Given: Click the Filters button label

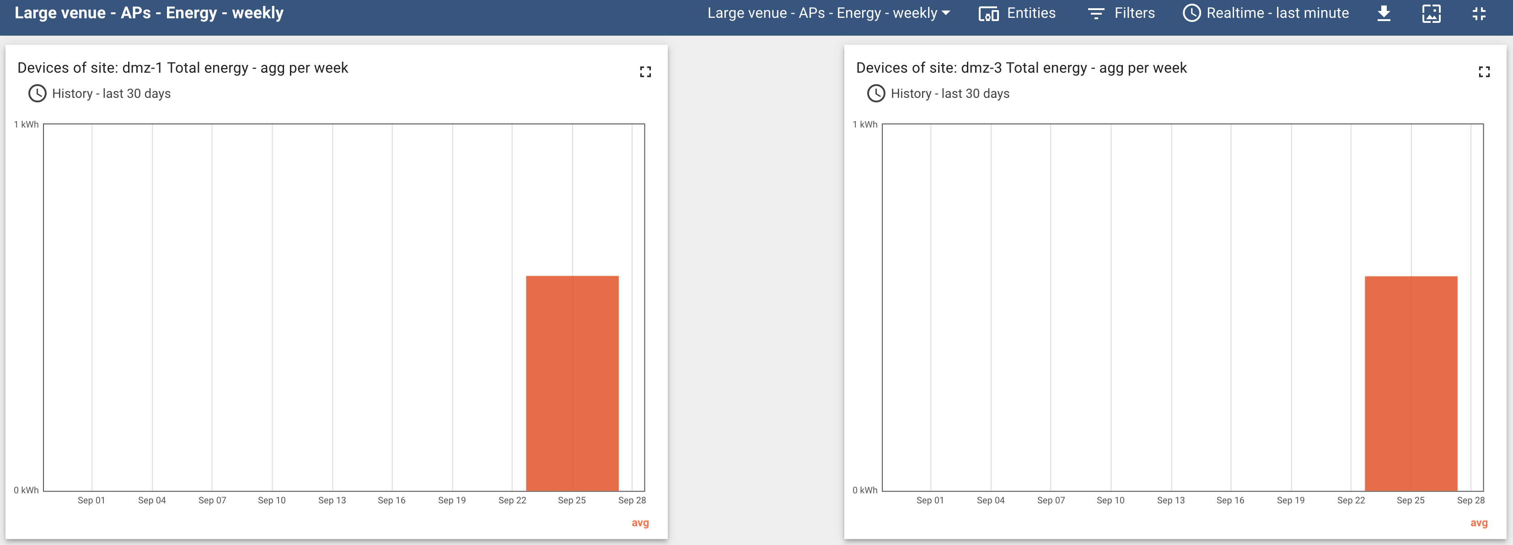Looking at the screenshot, I should point(1134,13).
